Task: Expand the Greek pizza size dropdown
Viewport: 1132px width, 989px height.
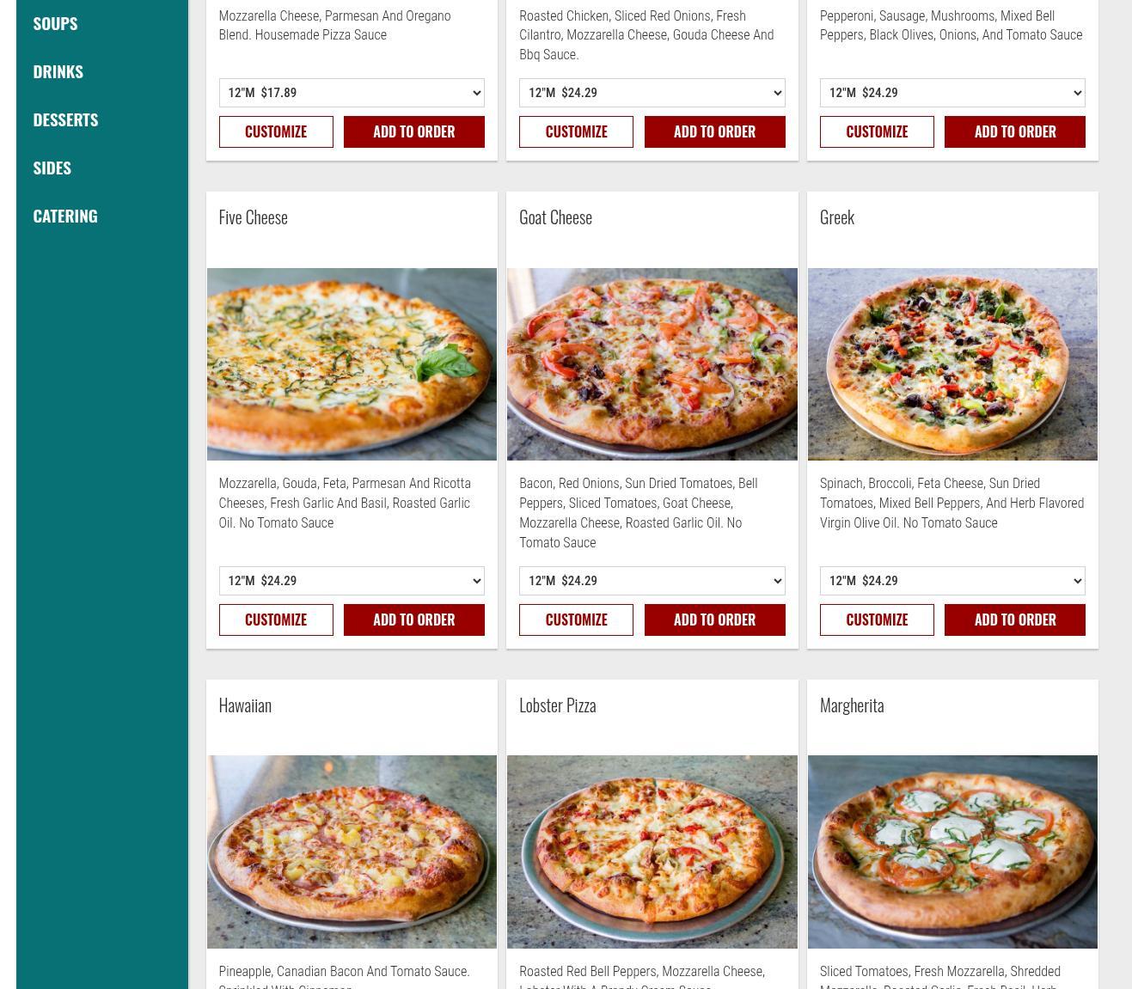Action: [952, 581]
